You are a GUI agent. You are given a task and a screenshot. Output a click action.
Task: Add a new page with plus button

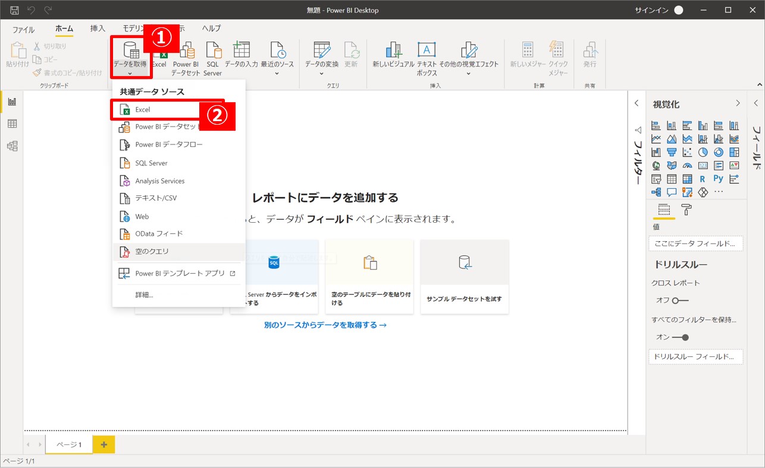[104, 445]
